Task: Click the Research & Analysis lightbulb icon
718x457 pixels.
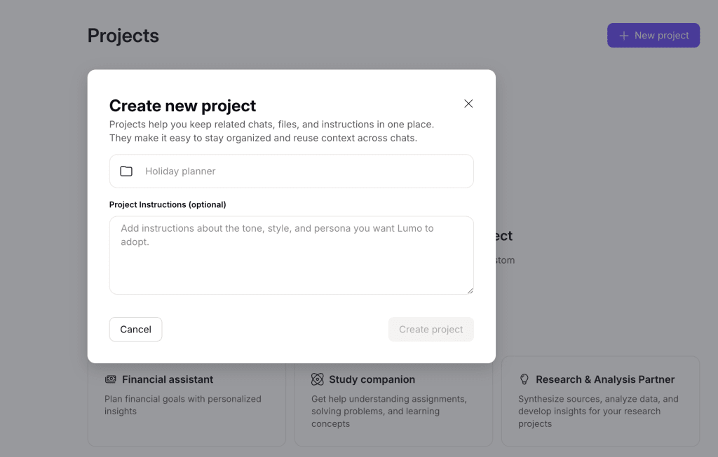Action: pyautogui.click(x=524, y=379)
